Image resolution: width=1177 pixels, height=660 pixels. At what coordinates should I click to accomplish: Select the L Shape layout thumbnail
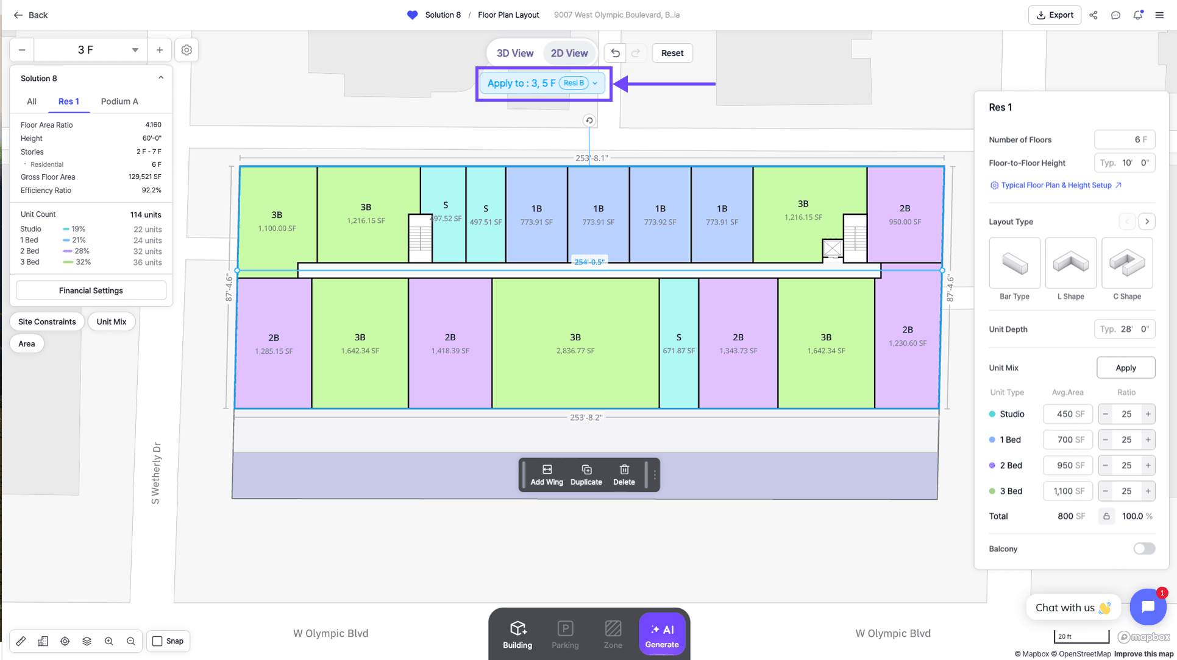click(1070, 264)
